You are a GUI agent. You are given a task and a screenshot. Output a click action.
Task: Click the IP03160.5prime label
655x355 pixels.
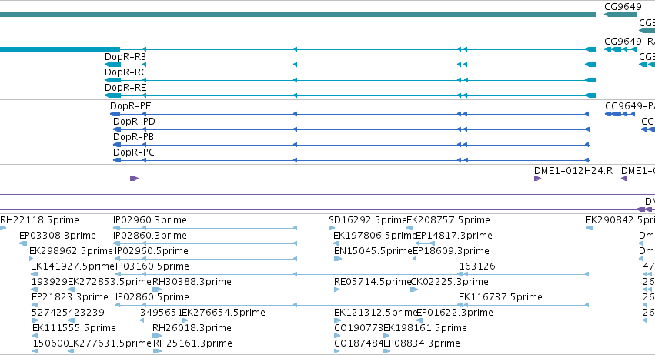pyautogui.click(x=152, y=266)
